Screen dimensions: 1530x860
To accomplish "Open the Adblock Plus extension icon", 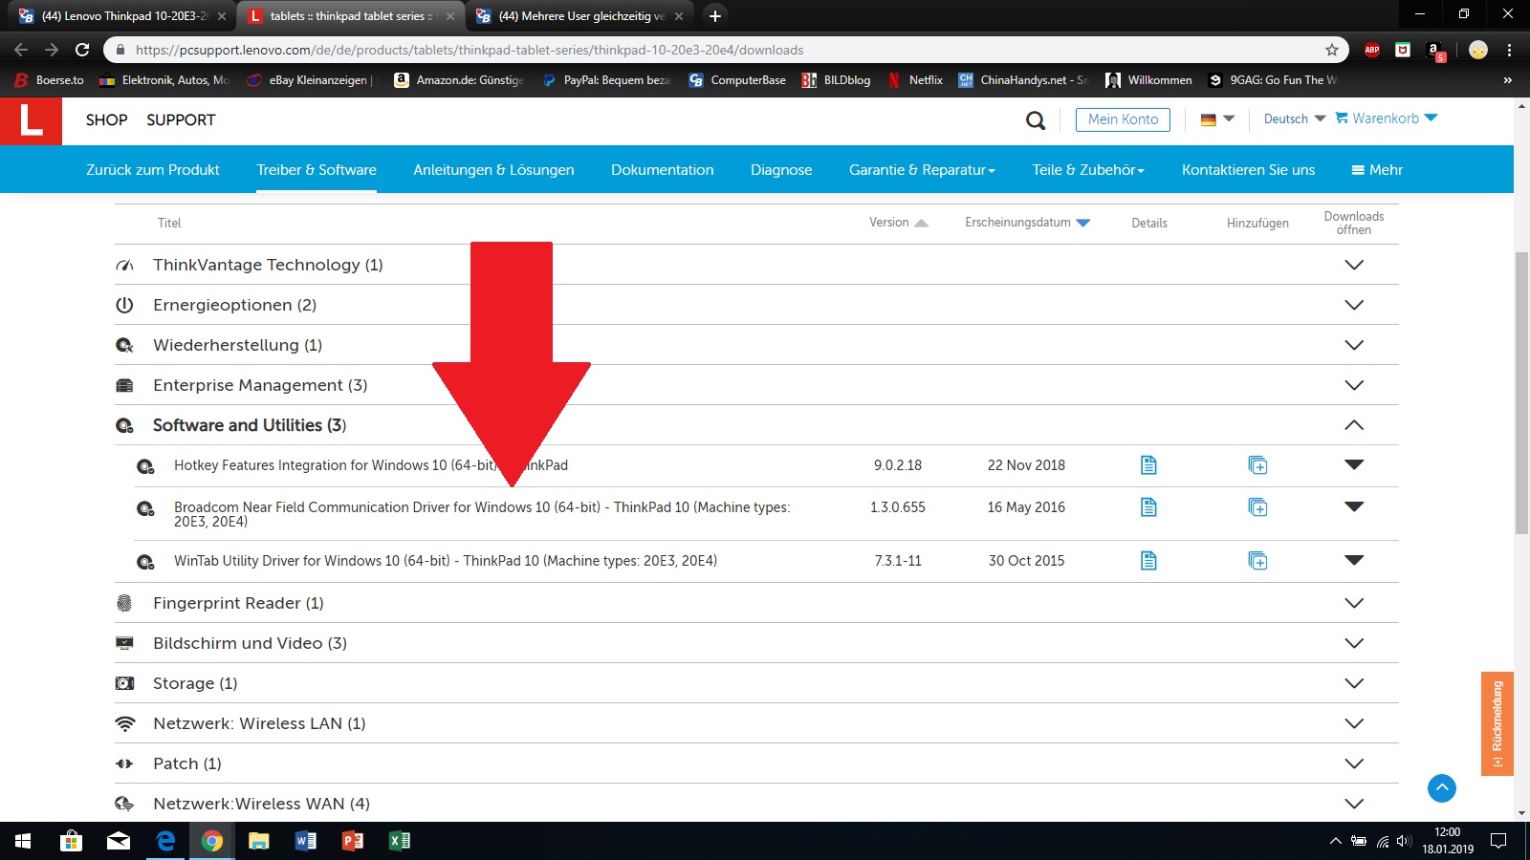I will coord(1372,50).
